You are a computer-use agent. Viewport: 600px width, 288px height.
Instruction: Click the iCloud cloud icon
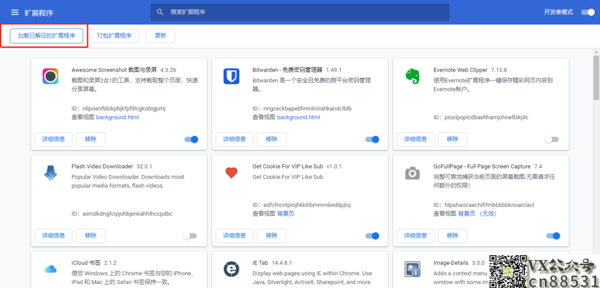coord(51,269)
